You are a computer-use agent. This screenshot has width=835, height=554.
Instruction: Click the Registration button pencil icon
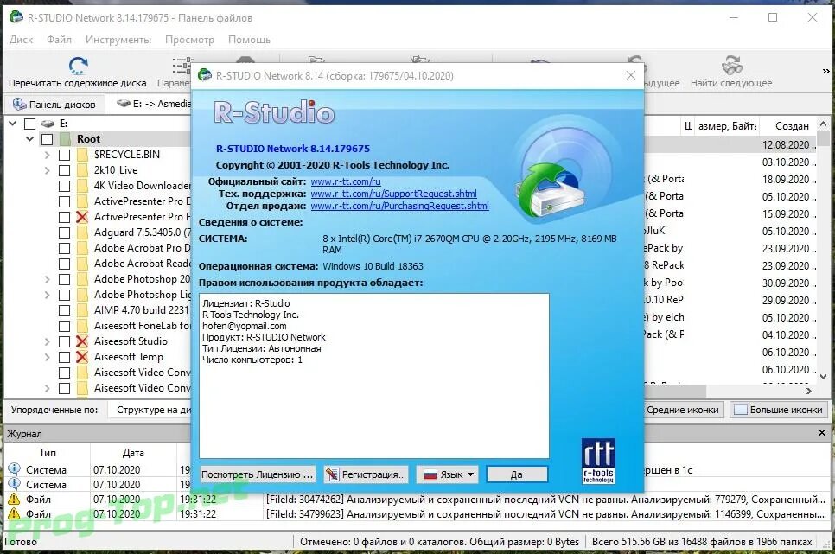tap(333, 474)
